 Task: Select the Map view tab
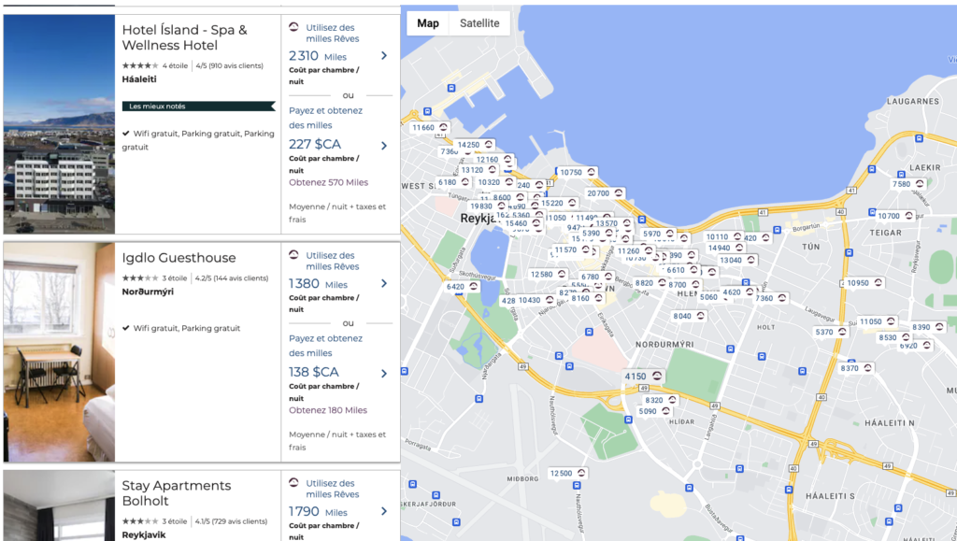[427, 23]
